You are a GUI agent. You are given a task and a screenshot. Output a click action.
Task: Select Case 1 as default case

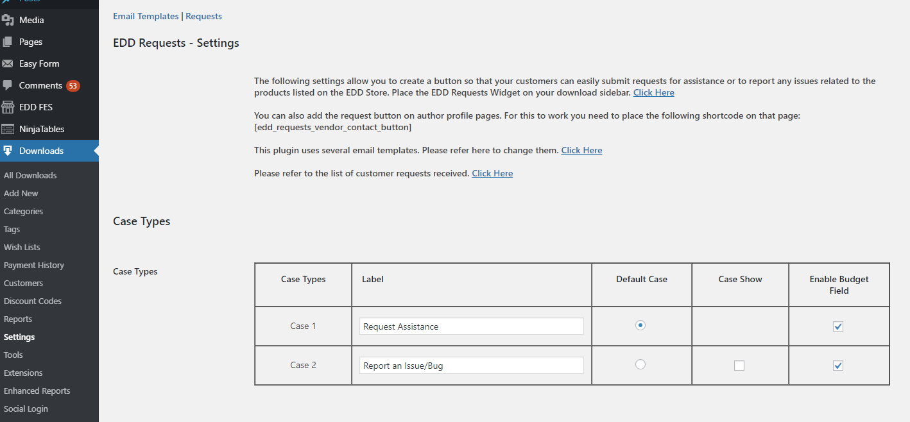640,325
